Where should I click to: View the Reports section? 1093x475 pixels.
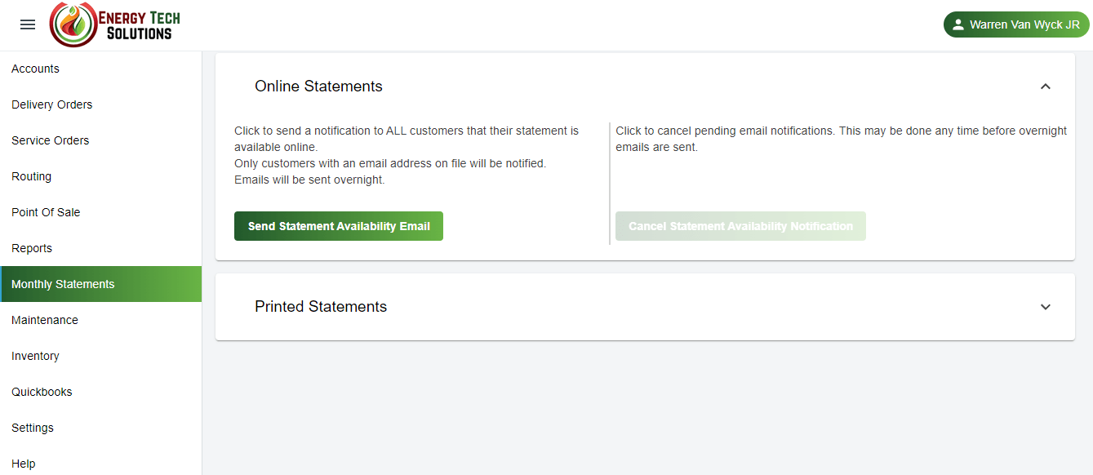pos(32,248)
